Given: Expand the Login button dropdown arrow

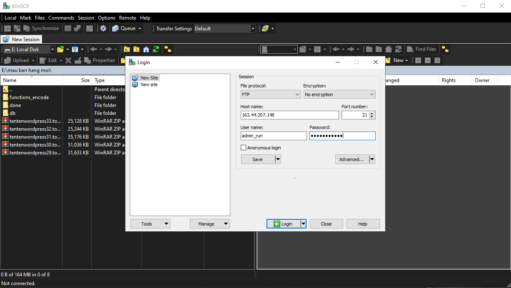Looking at the screenshot, I should tap(303, 224).
